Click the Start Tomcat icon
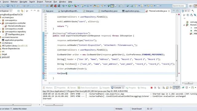 tap(51, 6)
